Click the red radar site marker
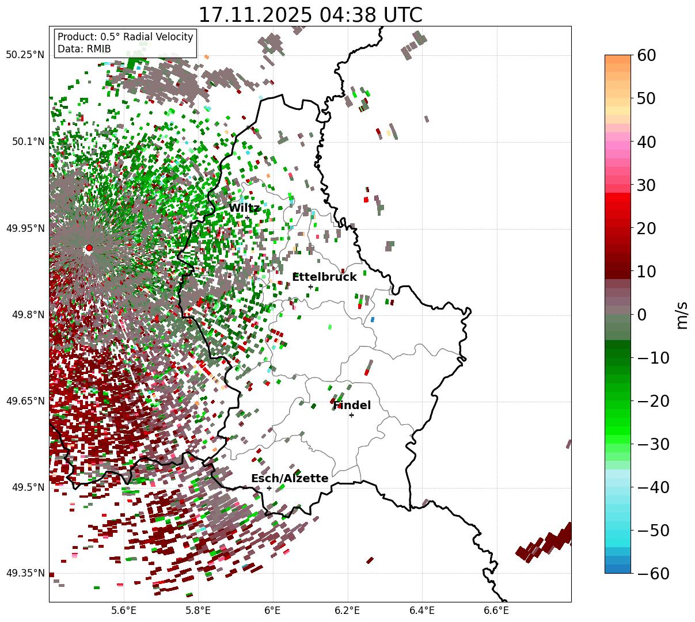Viewport: 695px width, 622px height. point(89,248)
